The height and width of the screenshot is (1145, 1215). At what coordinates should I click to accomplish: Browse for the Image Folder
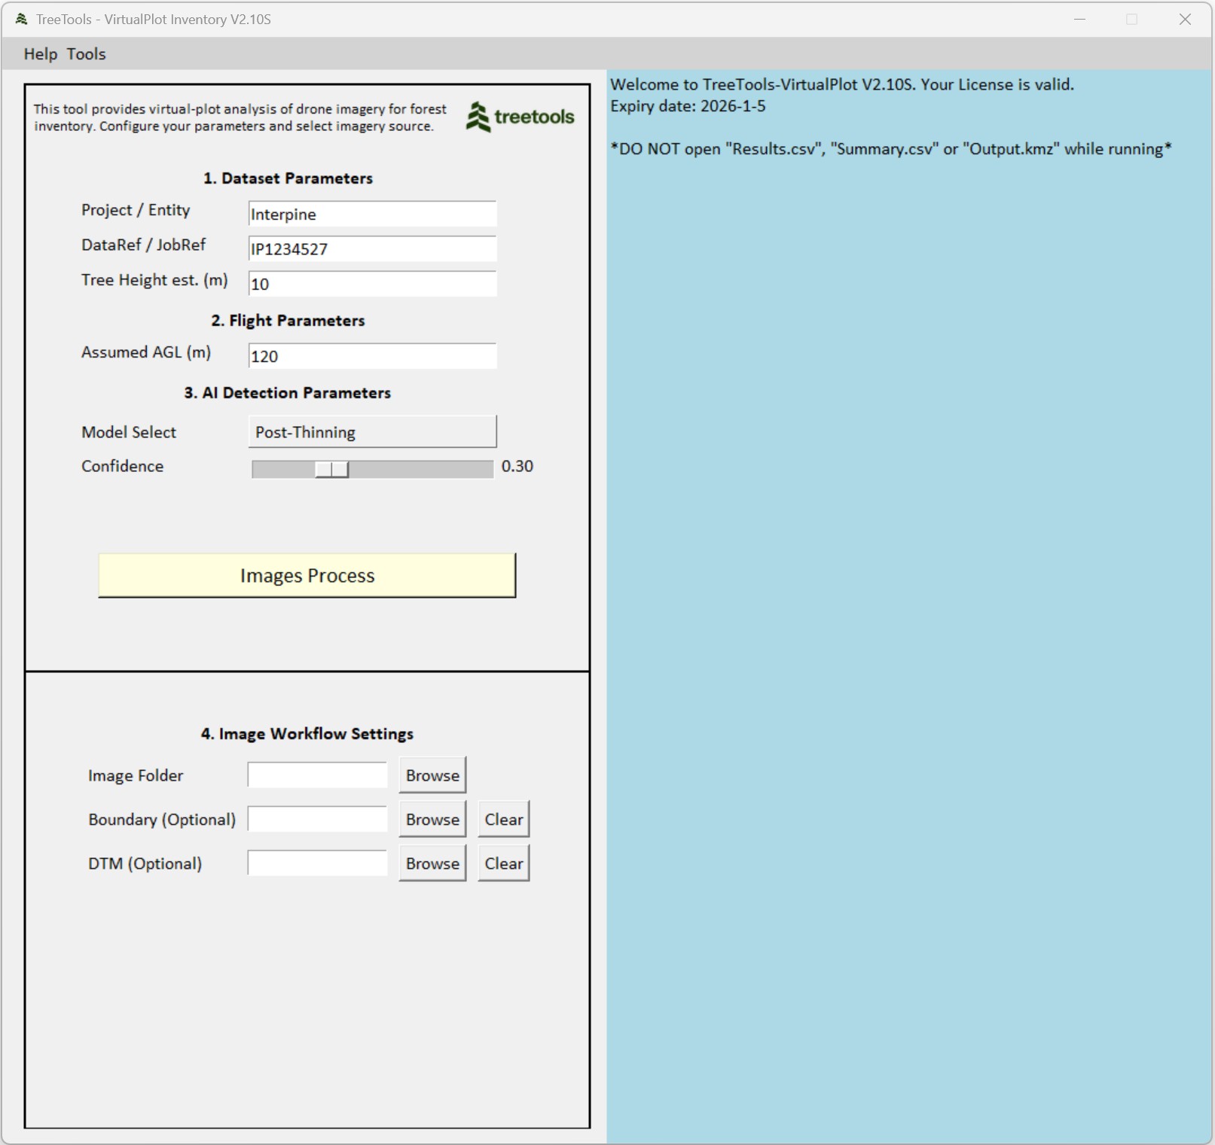[x=432, y=775]
